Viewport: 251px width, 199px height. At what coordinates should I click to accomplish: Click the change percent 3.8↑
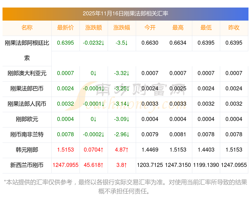[x=122, y=165]
